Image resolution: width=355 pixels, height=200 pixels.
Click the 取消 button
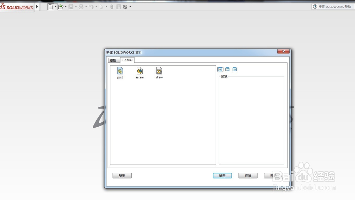point(248,176)
